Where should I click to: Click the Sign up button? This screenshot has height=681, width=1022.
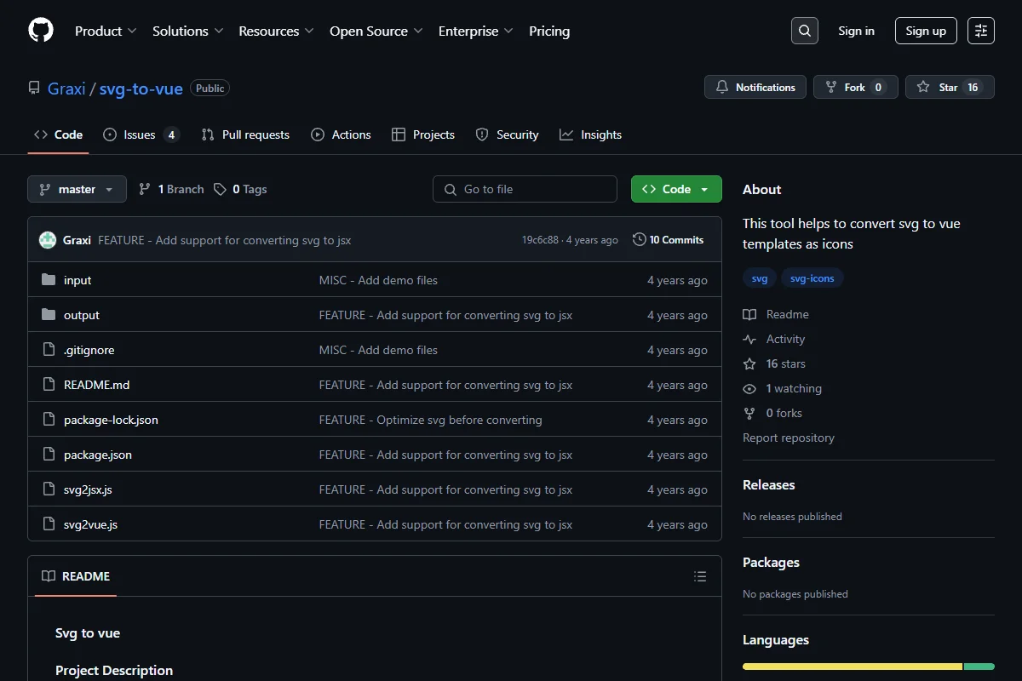click(926, 31)
